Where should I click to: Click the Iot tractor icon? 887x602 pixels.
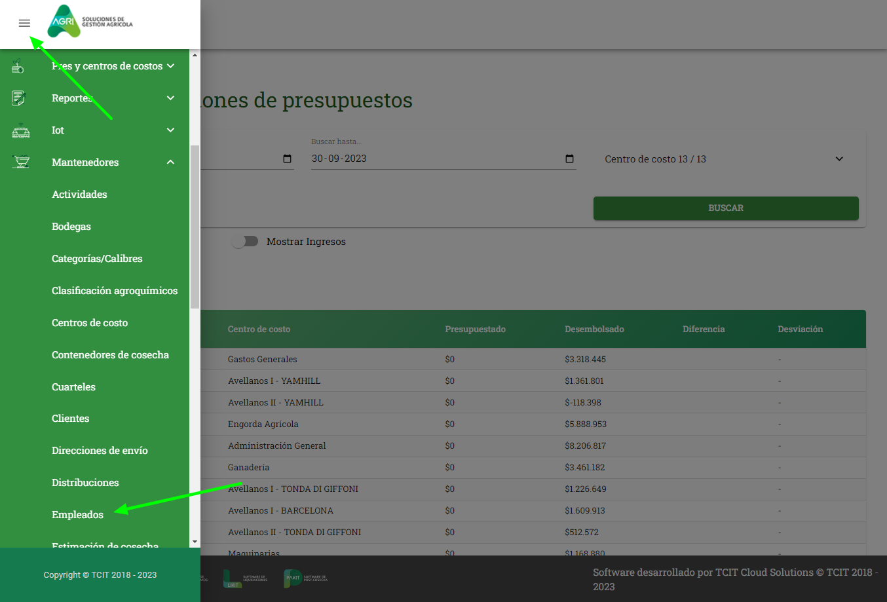[x=20, y=130]
